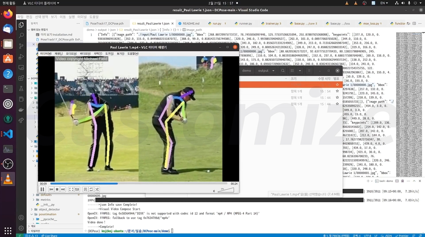Open VS Code Source Control view
Viewport: 425px width, 237px height.
21,46
